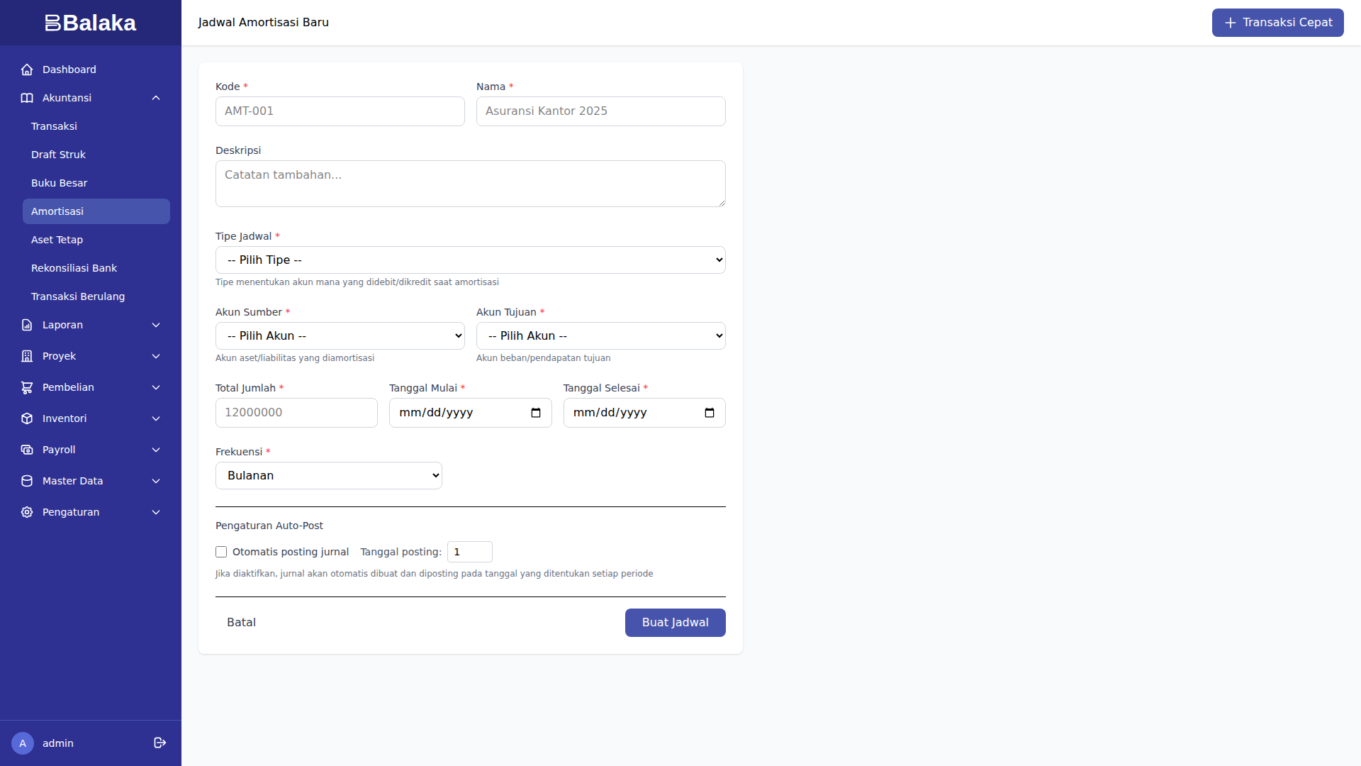
Task: Click the Akuntansi book icon
Action: [x=27, y=98]
